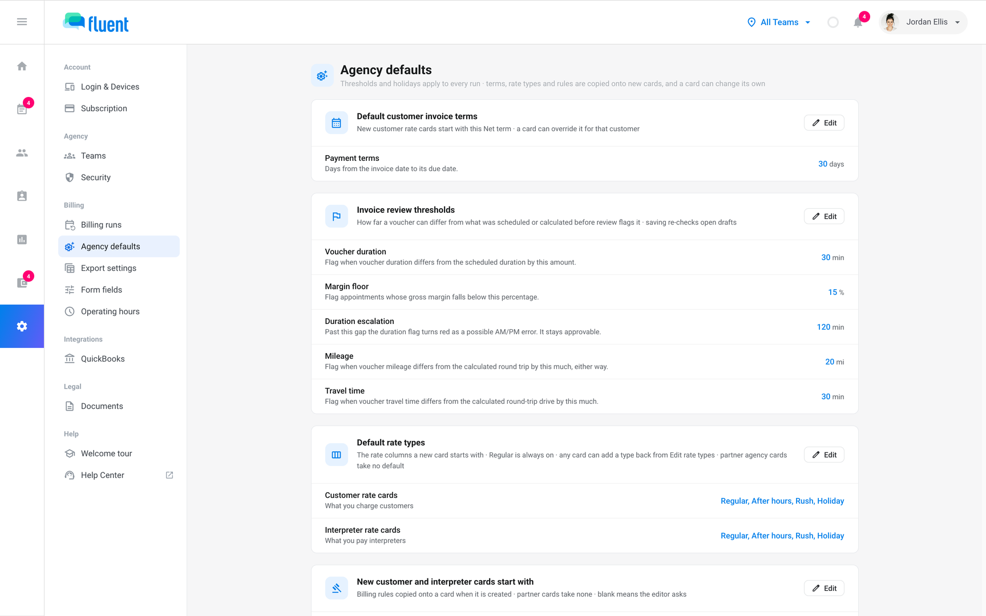Open the calendar rail icon with badge
This screenshot has width=986, height=616.
point(22,110)
